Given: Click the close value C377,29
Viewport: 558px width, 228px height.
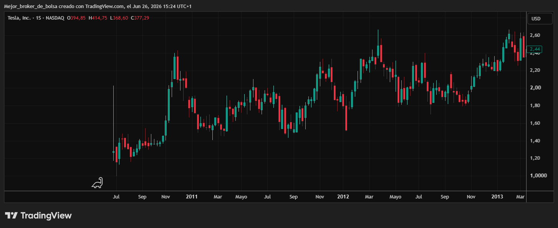Looking at the screenshot, I should [x=140, y=18].
